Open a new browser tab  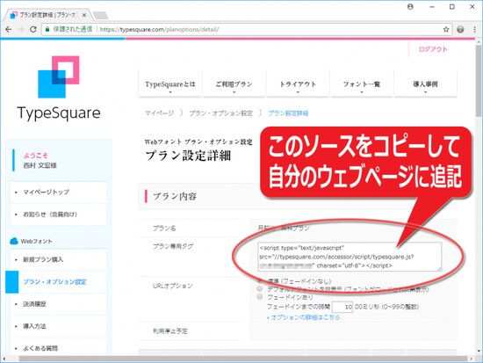pyautogui.click(x=100, y=15)
